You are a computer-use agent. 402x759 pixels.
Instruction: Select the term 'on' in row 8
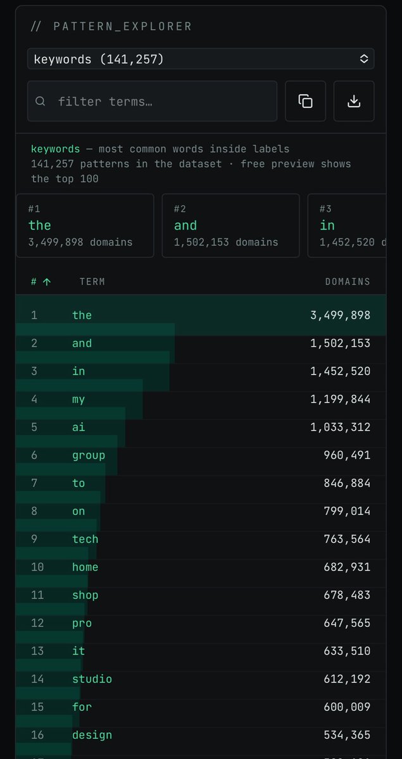point(79,511)
